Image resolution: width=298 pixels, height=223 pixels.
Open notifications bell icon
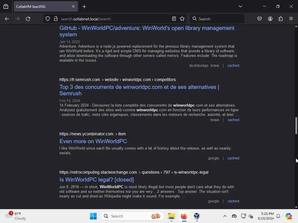[278, 216]
